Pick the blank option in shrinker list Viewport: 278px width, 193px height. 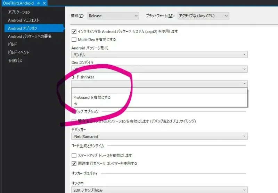159,91
